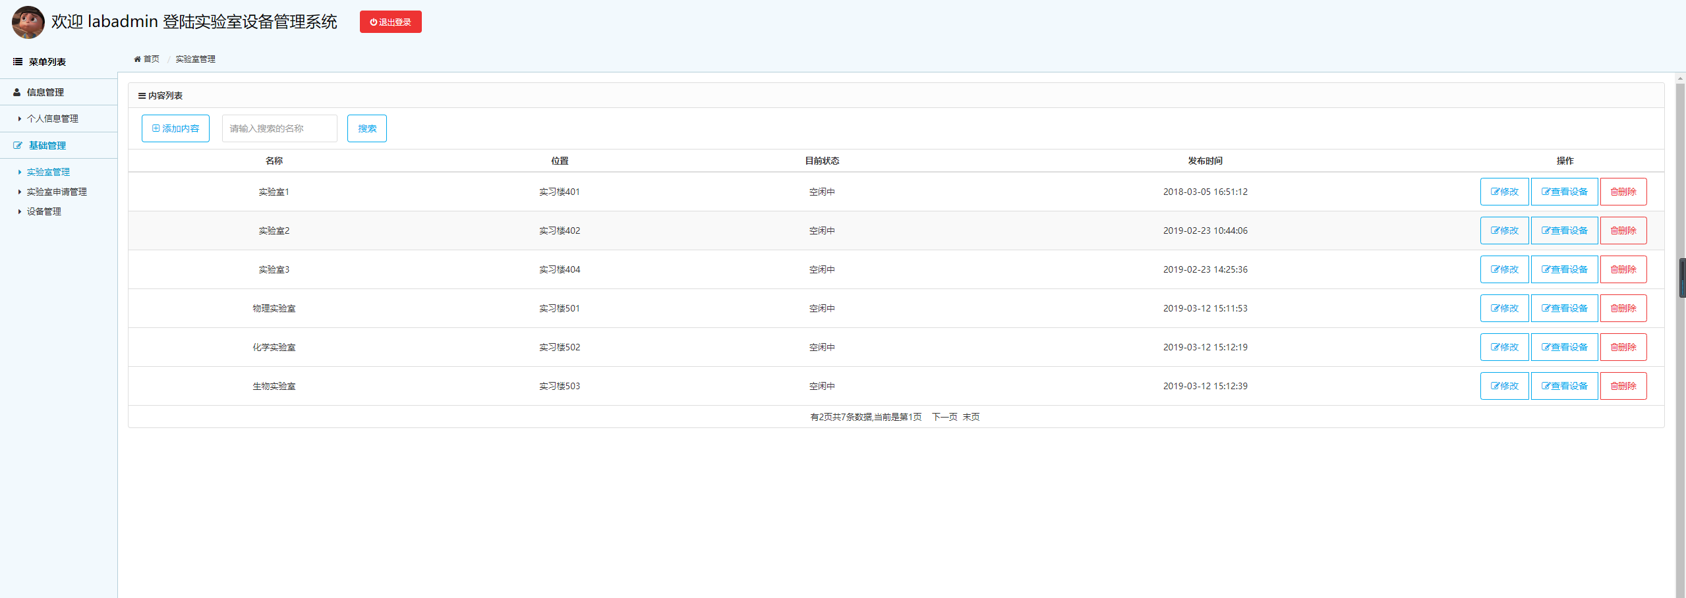This screenshot has height=598, width=1686.
Task: Select 设备管理 in the sidebar
Action: [x=44, y=211]
